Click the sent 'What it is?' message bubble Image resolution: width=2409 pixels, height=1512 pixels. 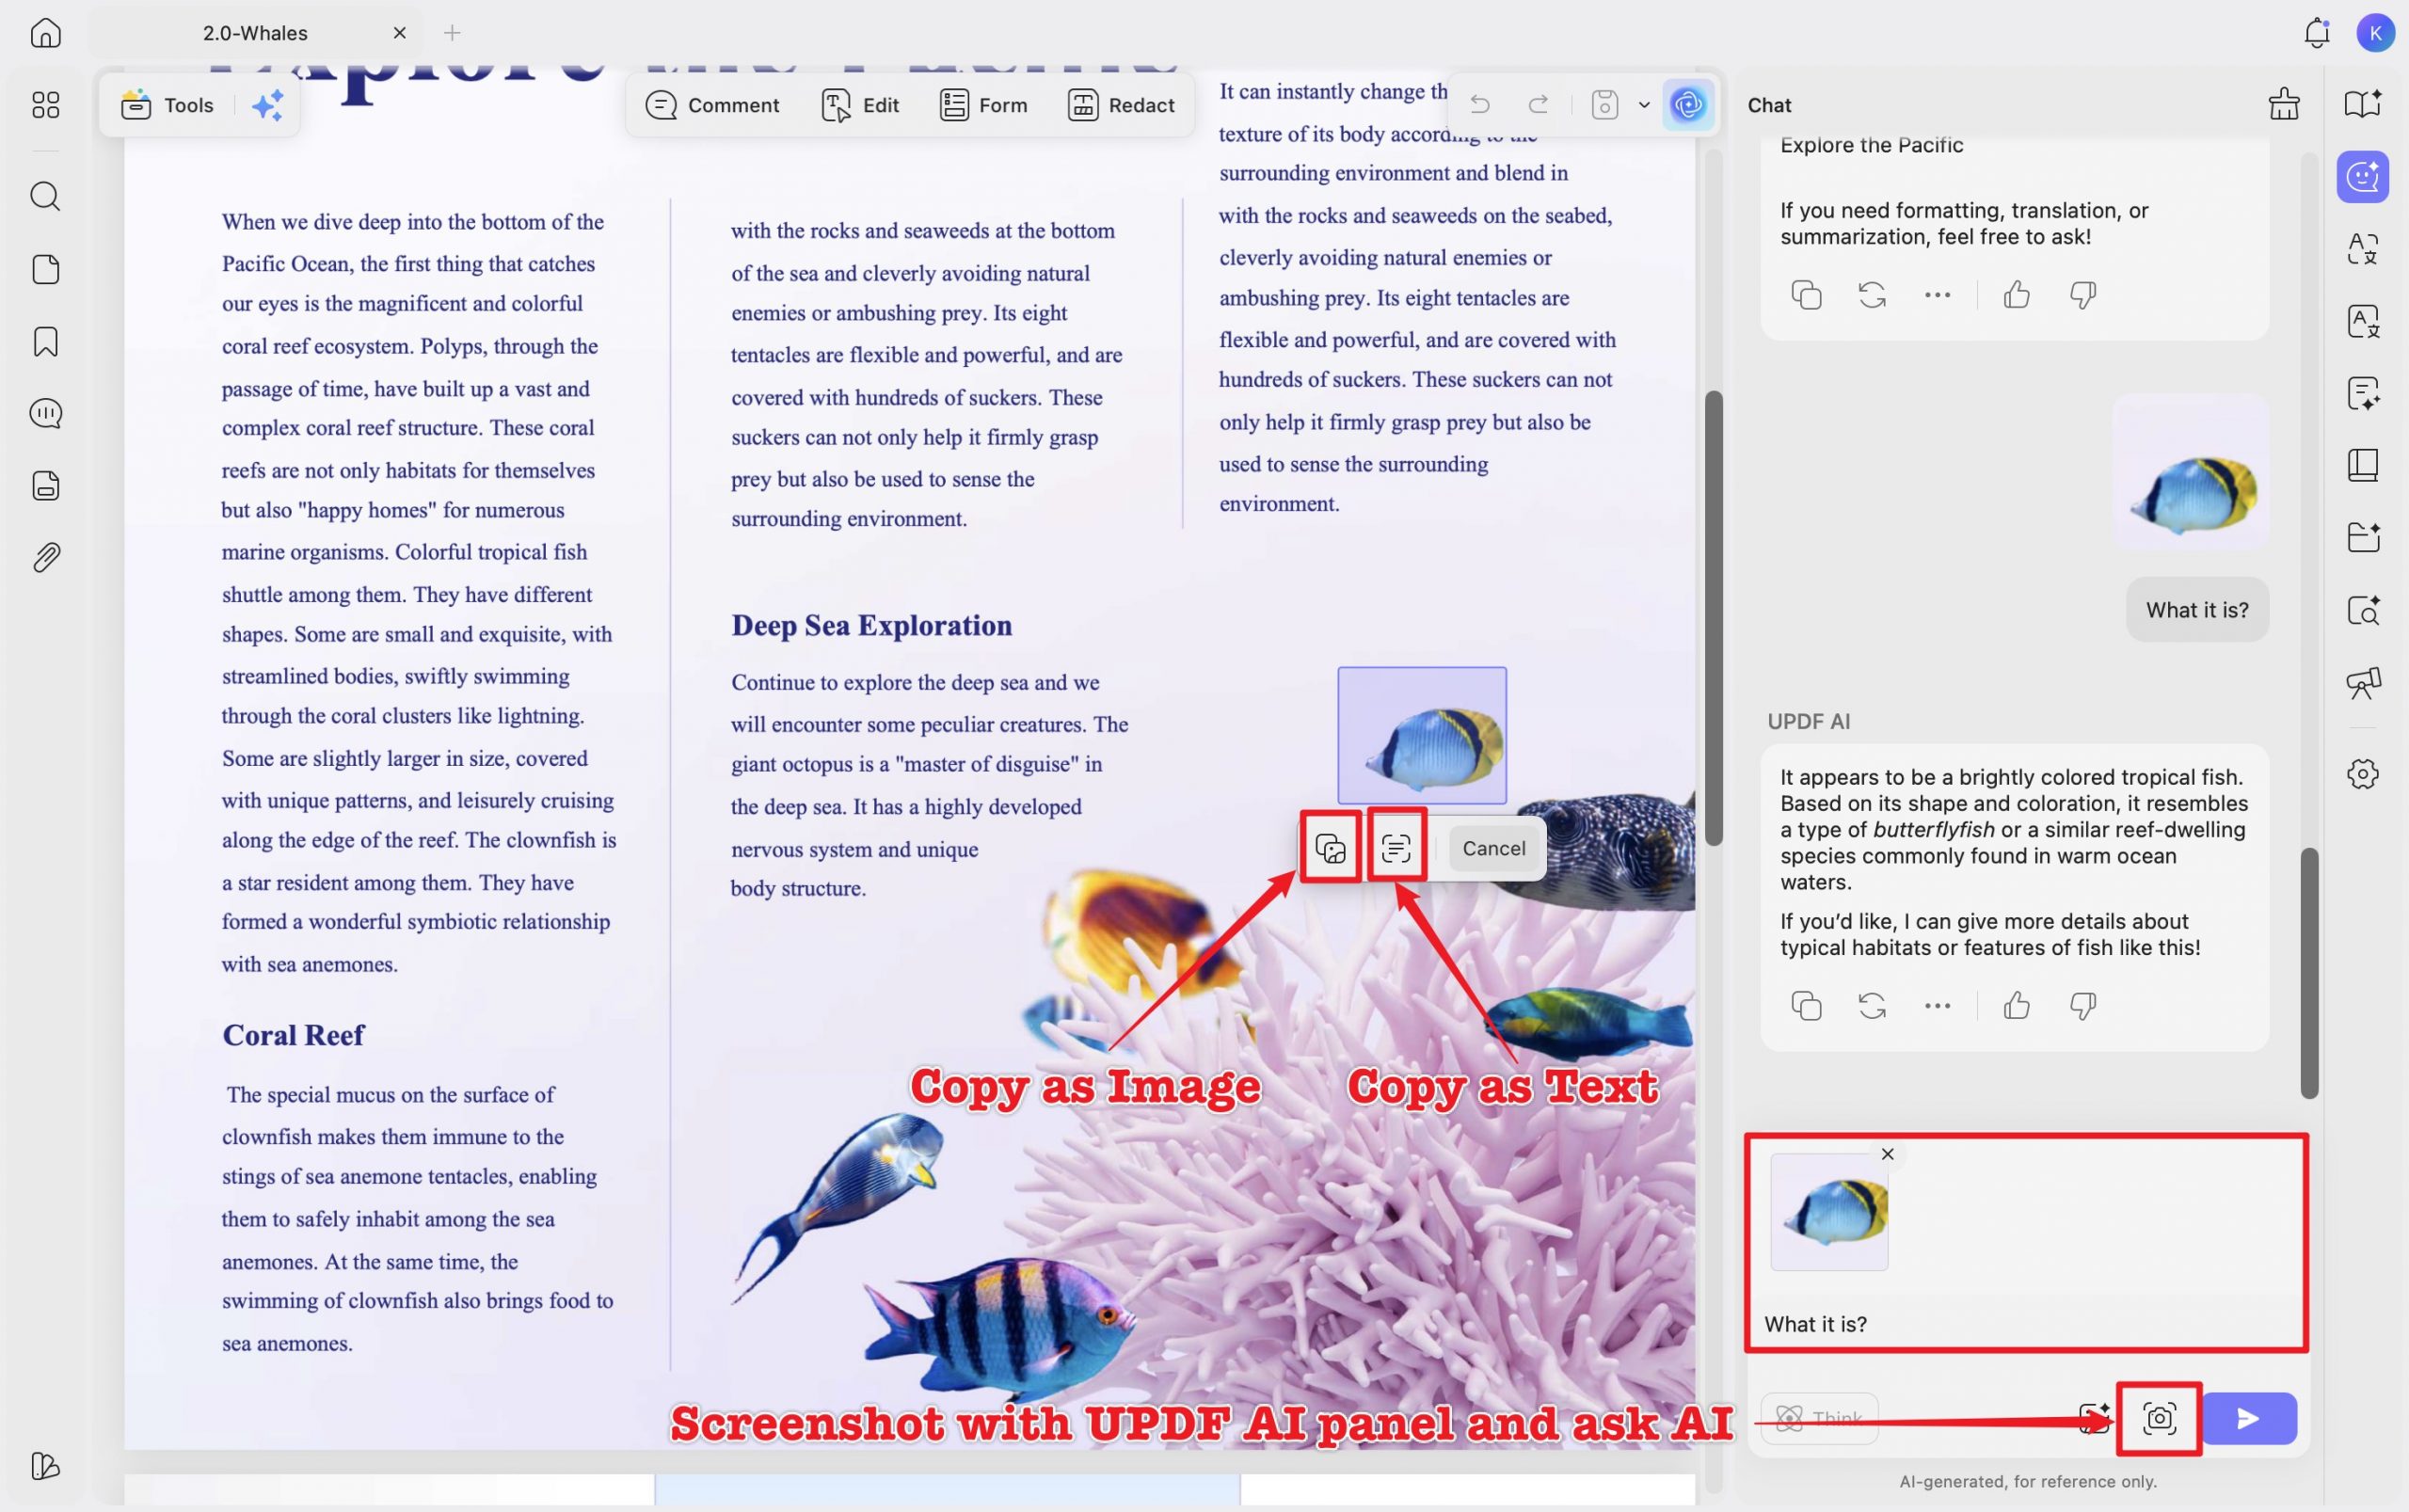tap(2197, 610)
